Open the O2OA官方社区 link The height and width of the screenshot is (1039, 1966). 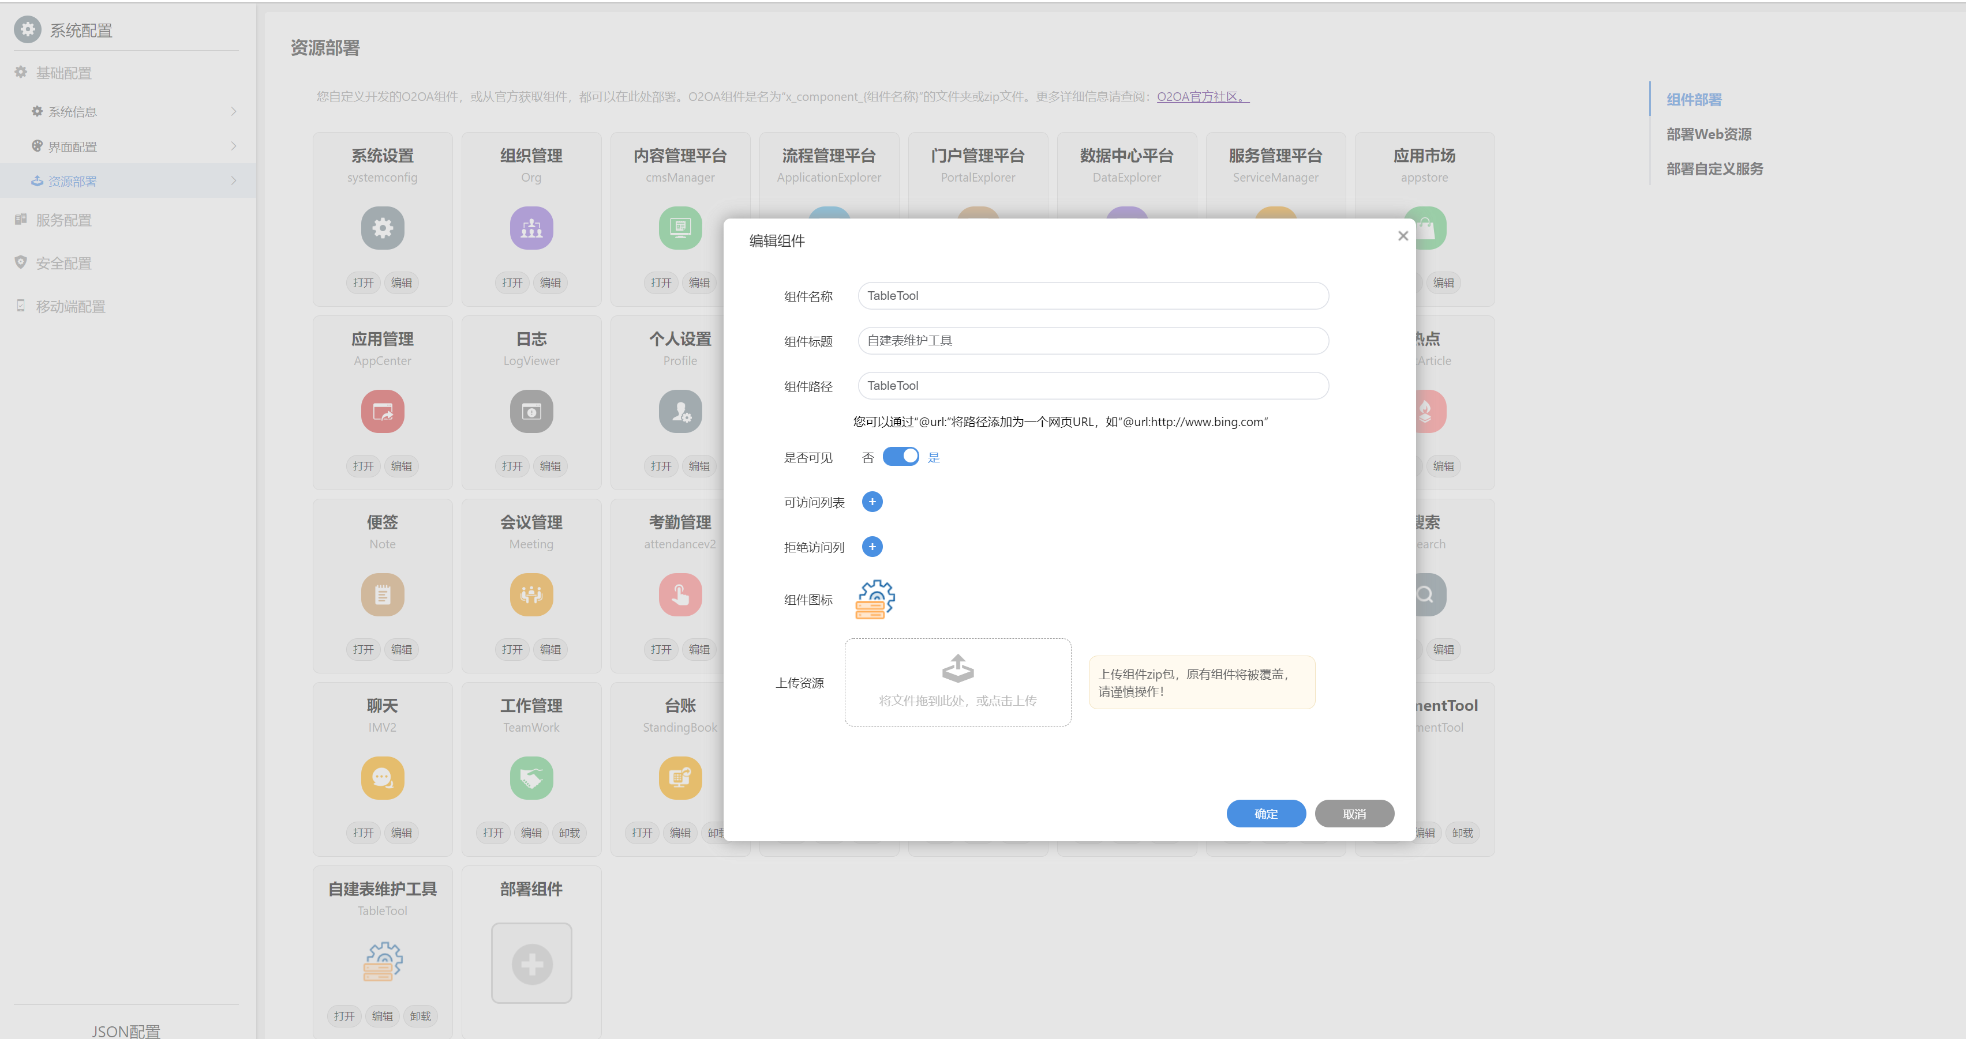click(1202, 97)
